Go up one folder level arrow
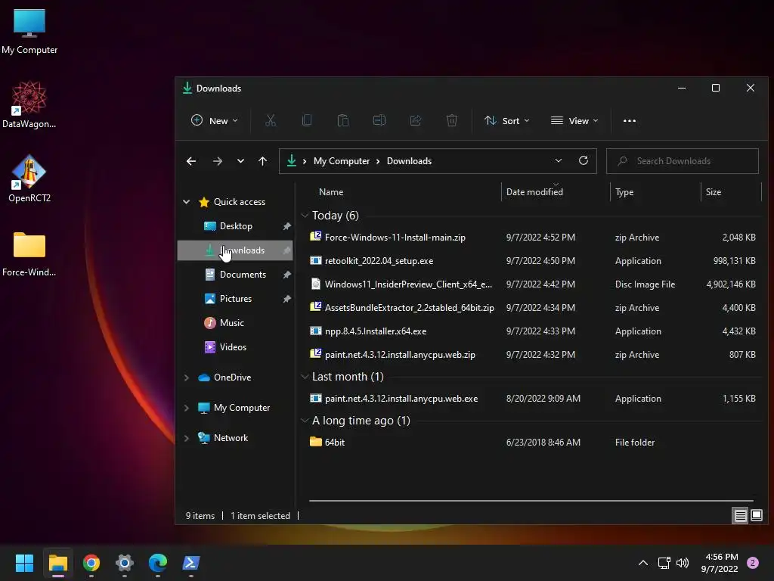Screen dimensions: 774x581 [262, 161]
